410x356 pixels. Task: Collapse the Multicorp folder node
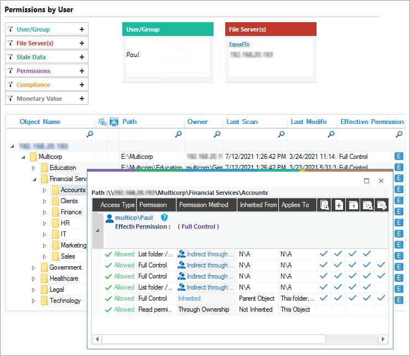click(23, 157)
